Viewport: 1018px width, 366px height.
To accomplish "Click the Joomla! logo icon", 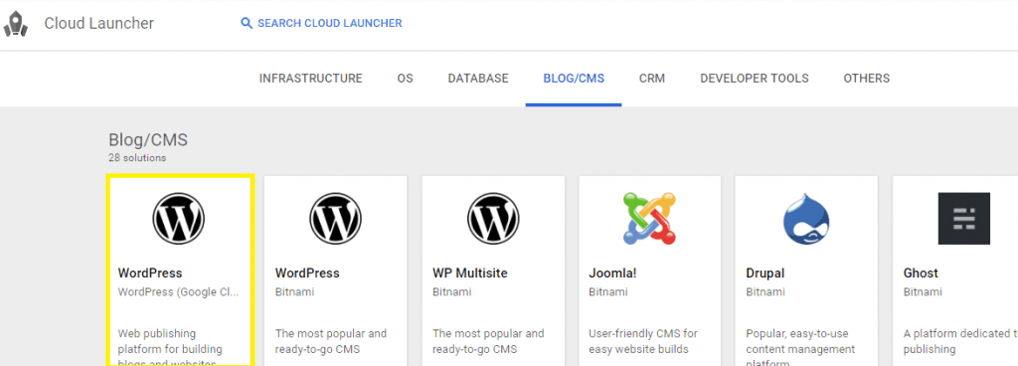I will (x=649, y=218).
